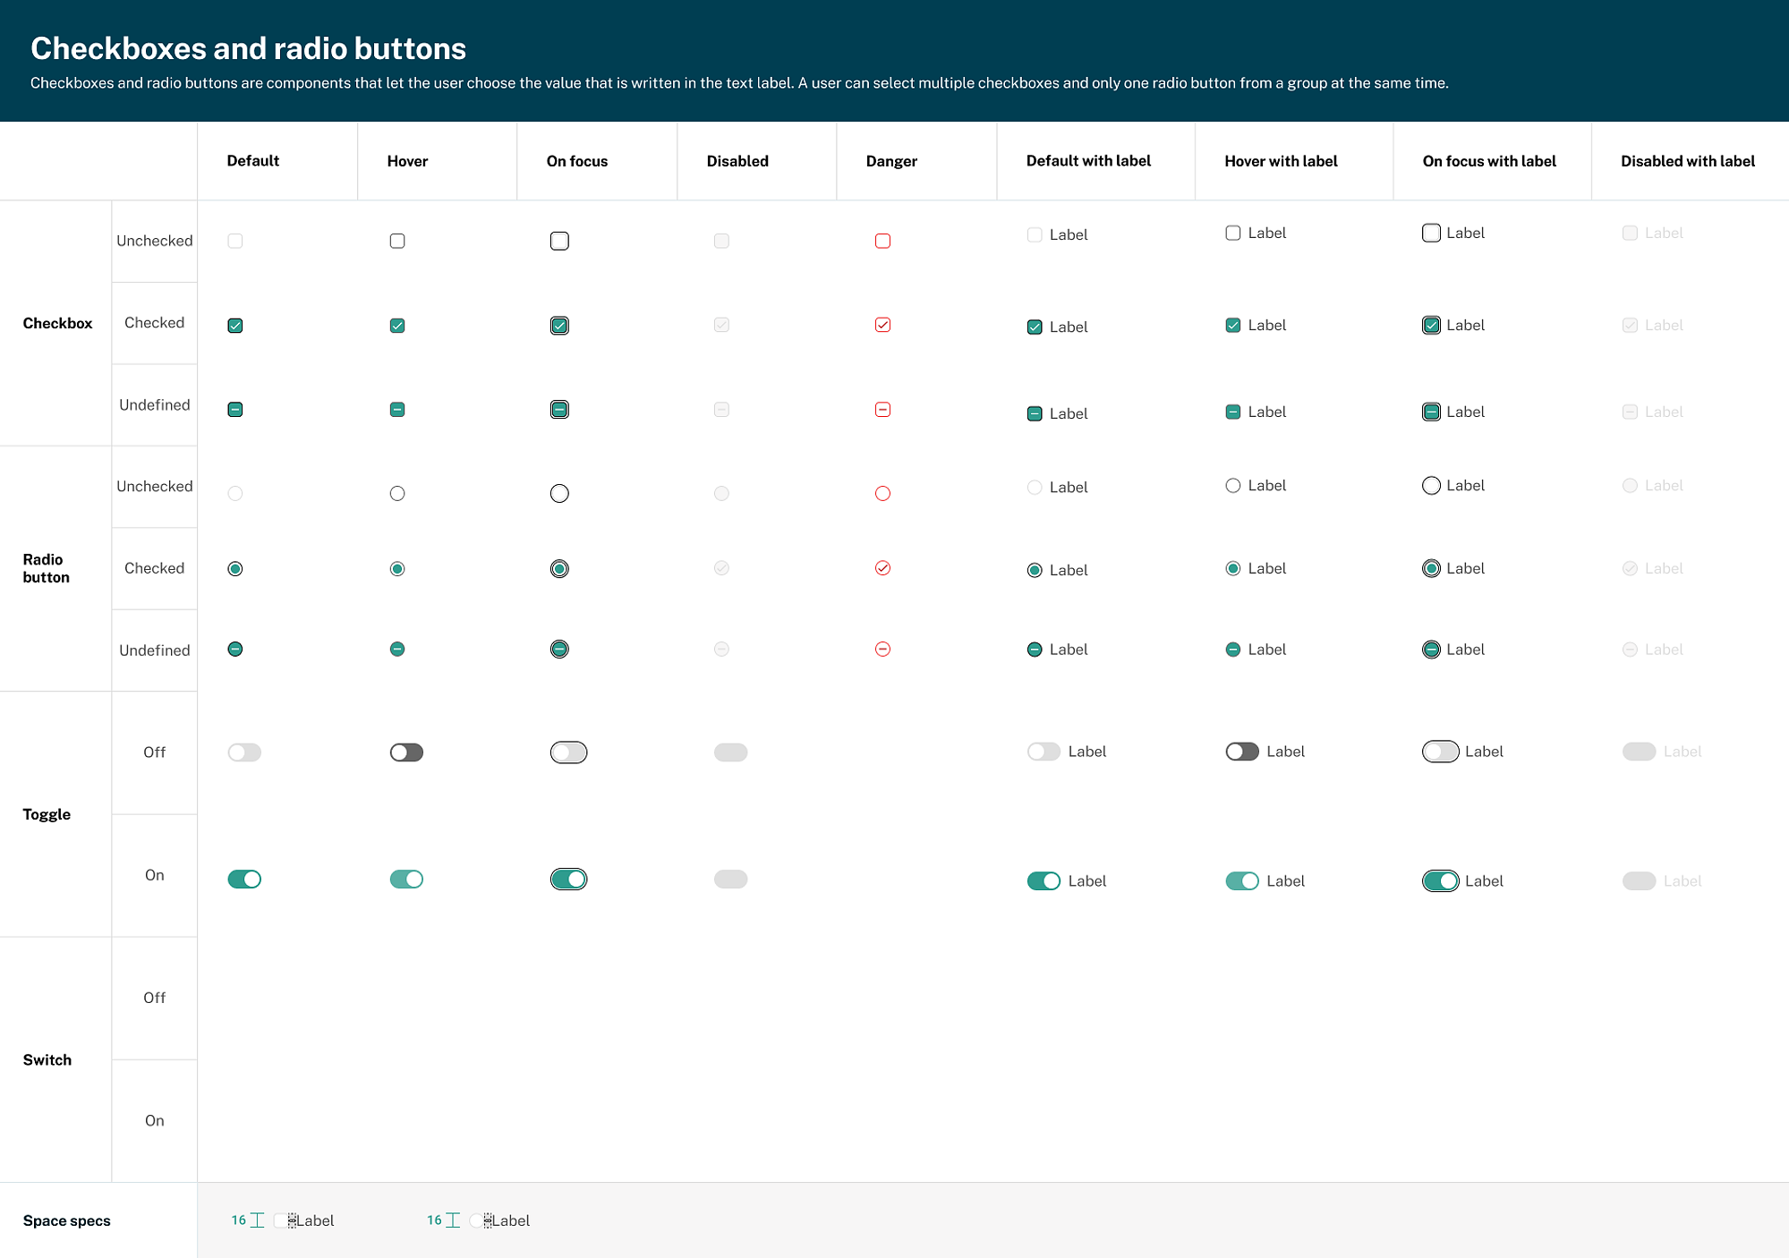1789x1258 pixels.
Task: Turn off the default labeled on toggle
Action: pos(1044,881)
